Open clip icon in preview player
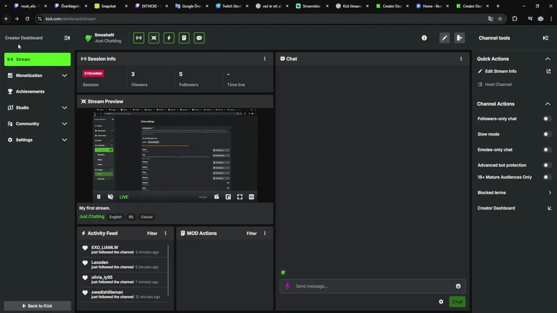The width and height of the screenshot is (557, 313). [217, 197]
